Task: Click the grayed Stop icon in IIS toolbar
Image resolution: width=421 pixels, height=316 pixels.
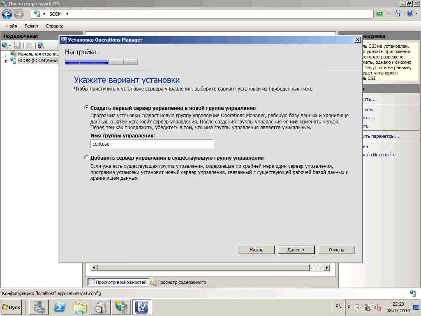Action: click(x=389, y=14)
